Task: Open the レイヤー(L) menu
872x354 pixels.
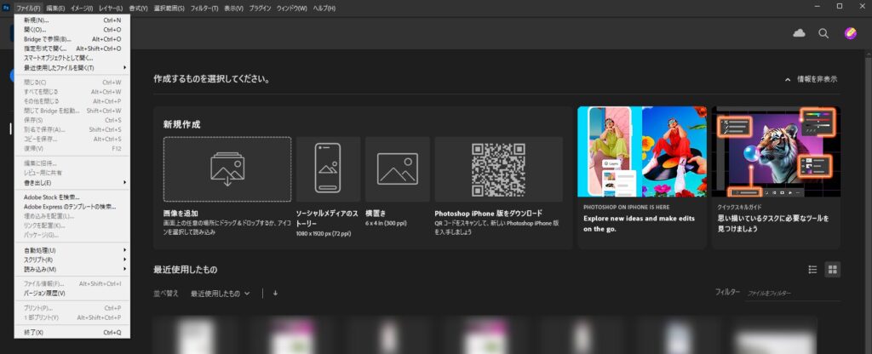Action: (x=111, y=9)
